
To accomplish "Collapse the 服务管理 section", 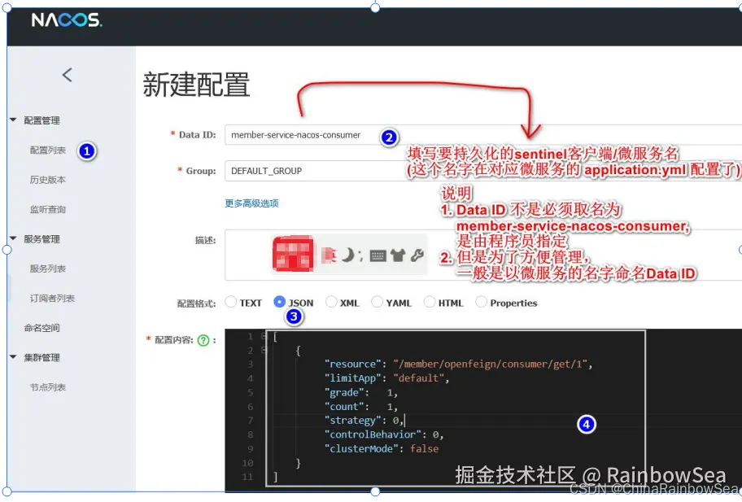I will (x=39, y=238).
